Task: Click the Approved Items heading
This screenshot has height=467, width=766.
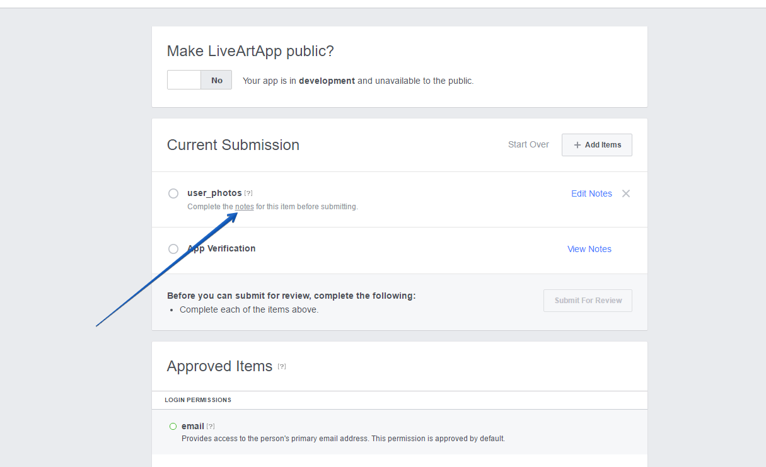Action: pos(219,366)
